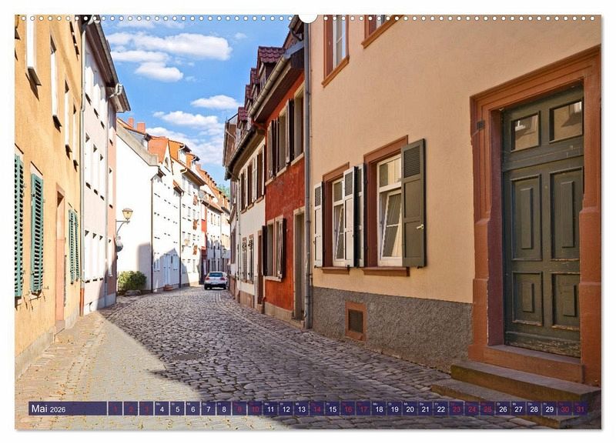Select day 28 in the calendar strip
The height and width of the screenshot is (444, 616).
coord(534,409)
